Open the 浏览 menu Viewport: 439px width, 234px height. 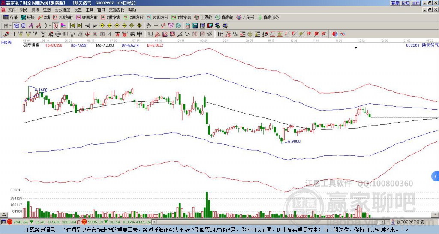tap(24, 10)
